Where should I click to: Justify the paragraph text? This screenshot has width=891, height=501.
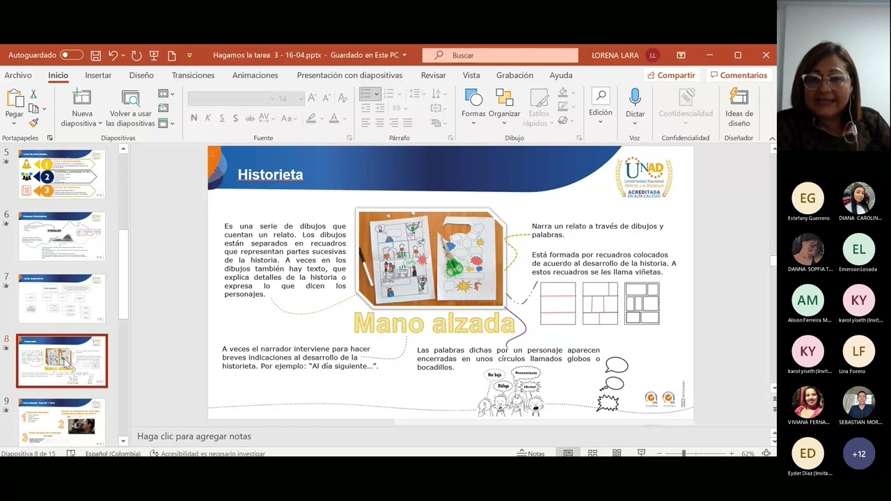pos(407,122)
